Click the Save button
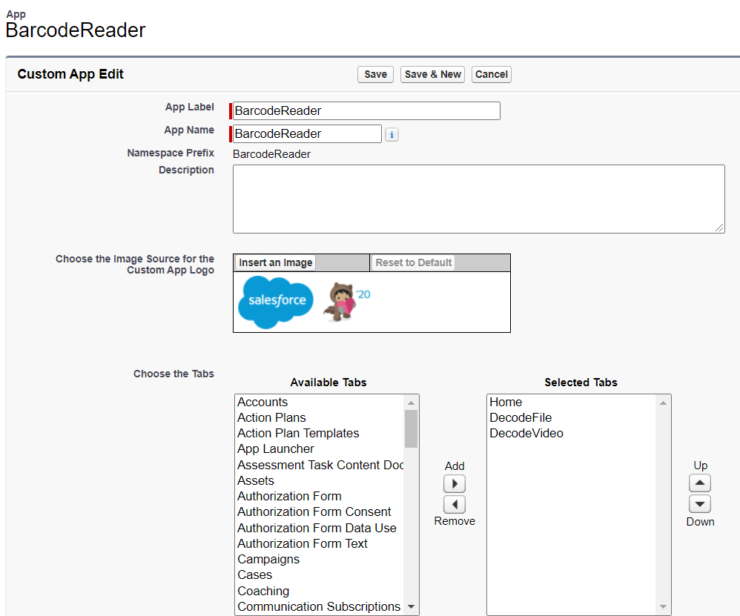Screen dimensions: 740x616 tap(375, 74)
